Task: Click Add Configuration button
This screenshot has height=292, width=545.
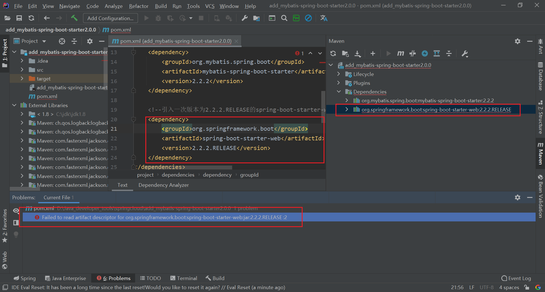Action: 110,18
